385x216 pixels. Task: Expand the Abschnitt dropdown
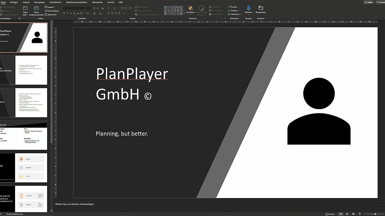(51, 14)
